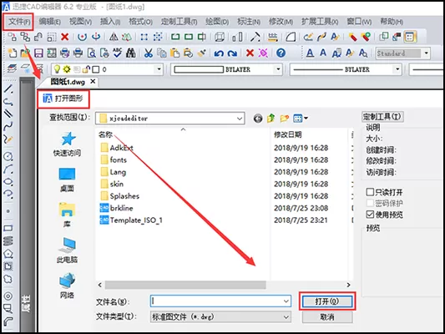Toggle the layer freeze sun icon

click(x=67, y=69)
